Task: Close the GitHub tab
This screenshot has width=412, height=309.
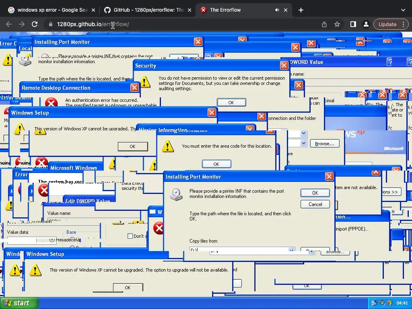Action: click(x=190, y=10)
